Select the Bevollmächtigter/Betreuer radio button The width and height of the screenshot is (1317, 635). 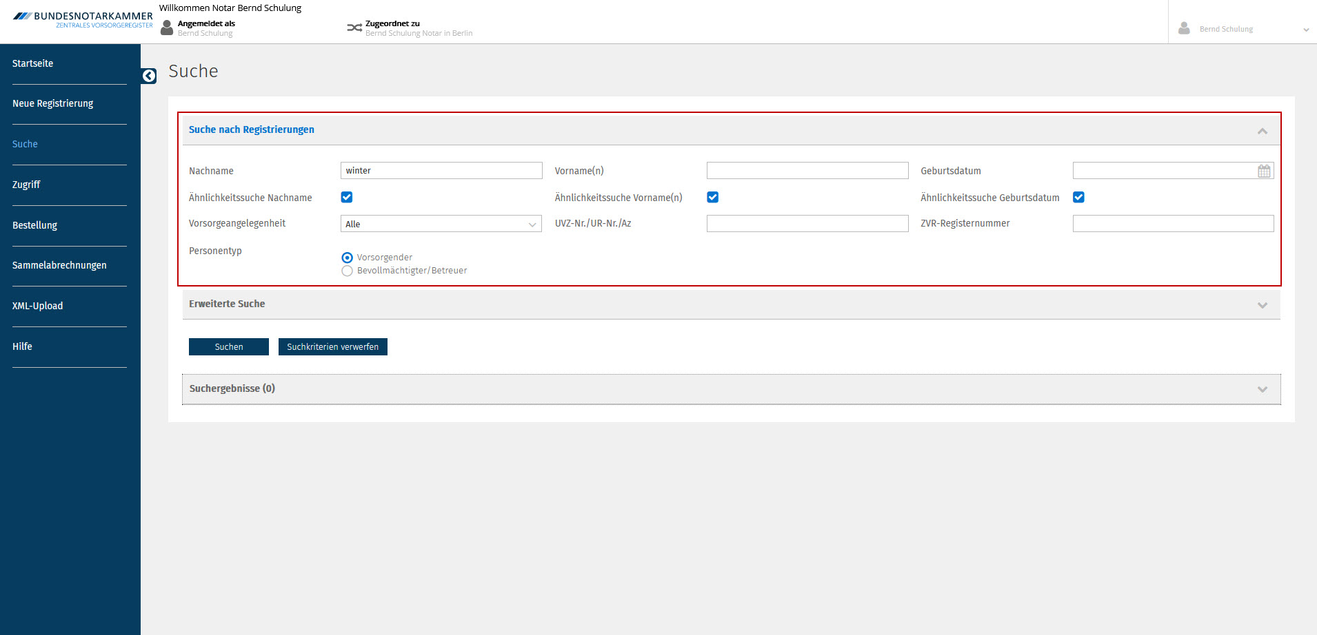(348, 271)
